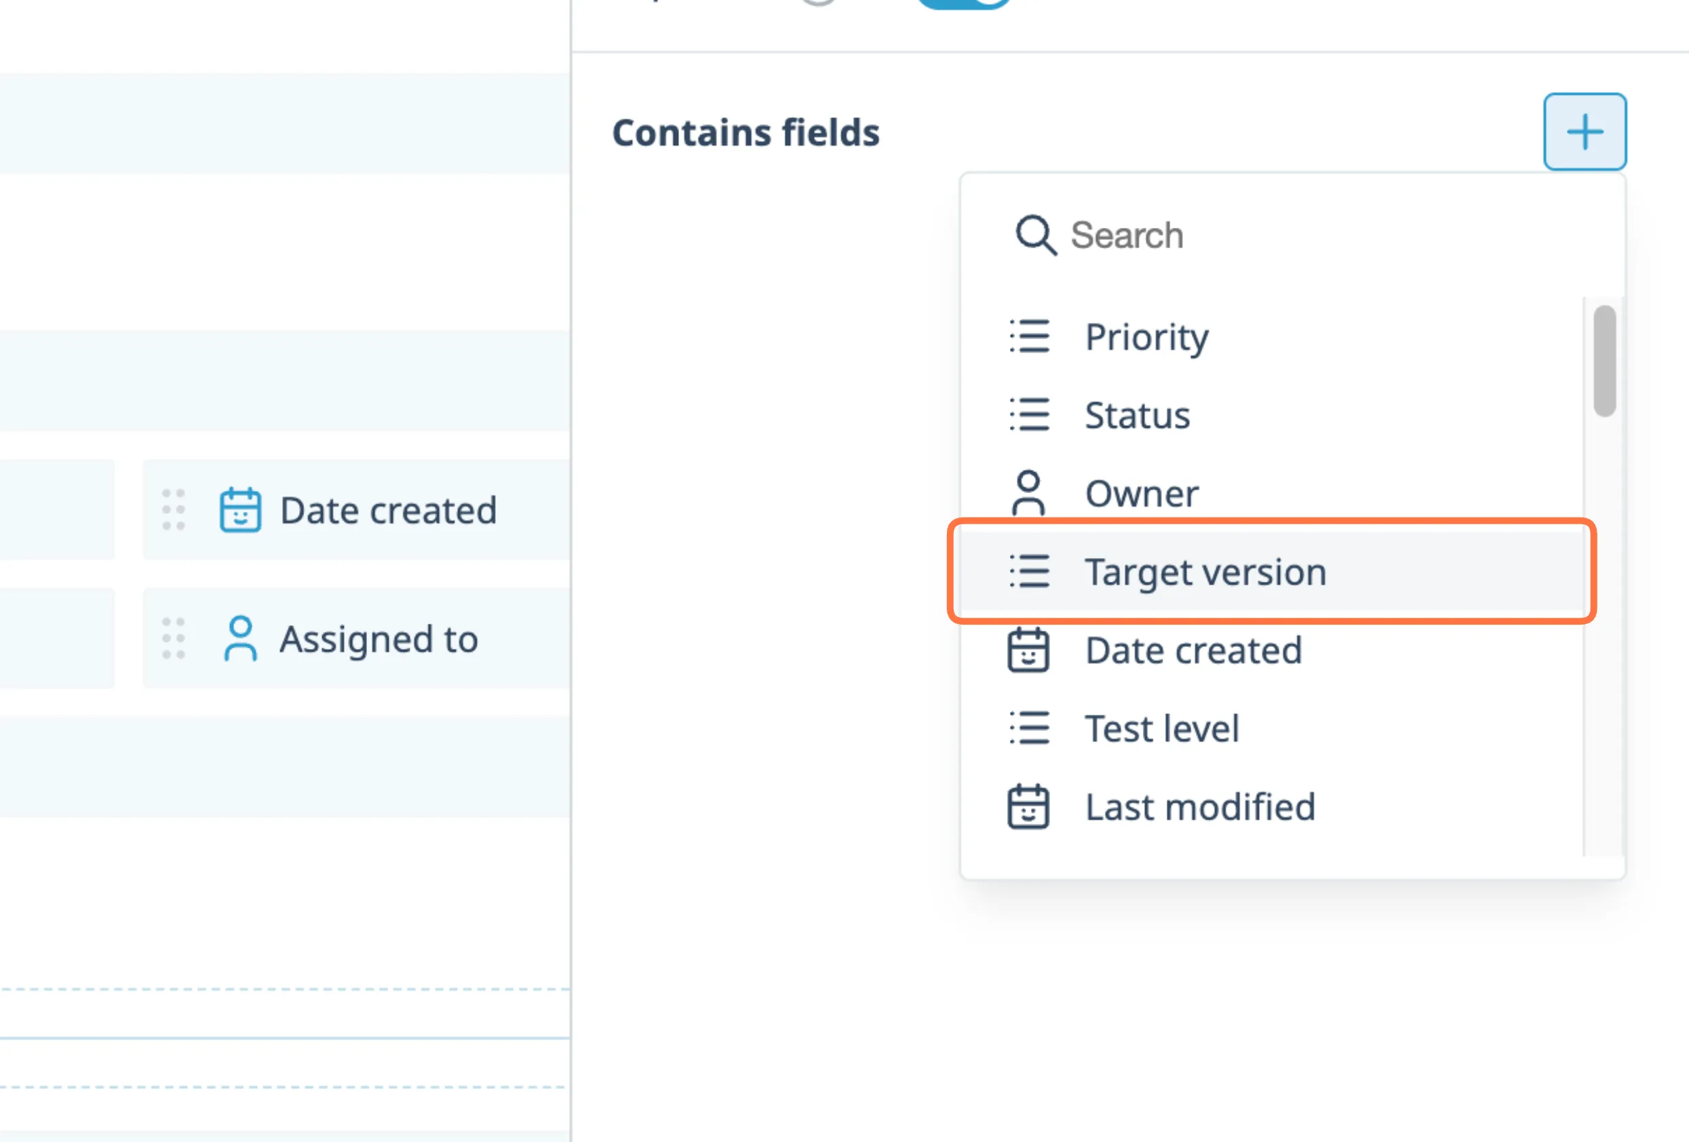Toggle the blue switch at top
This screenshot has width=1689, height=1142.
(963, 2)
